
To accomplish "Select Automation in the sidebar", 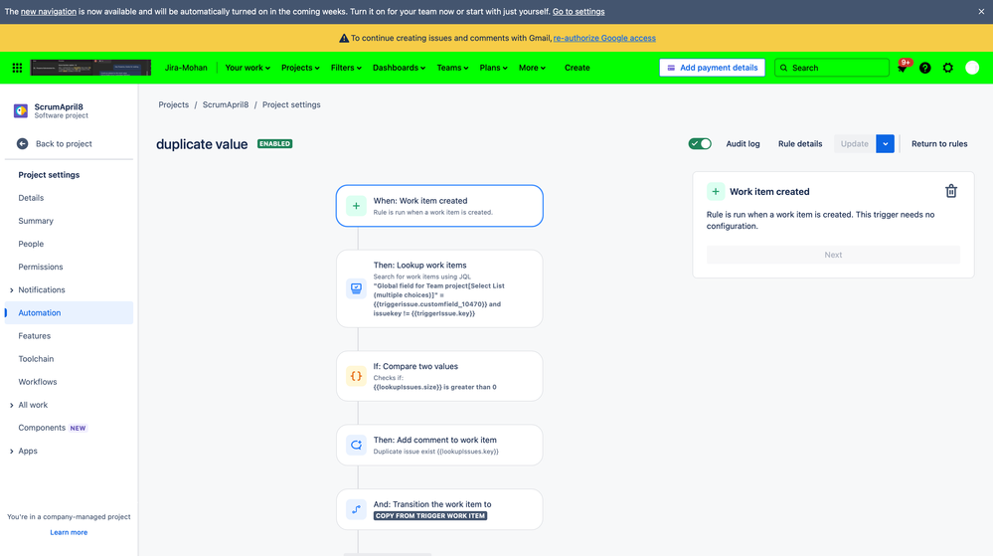I will [x=69, y=312].
